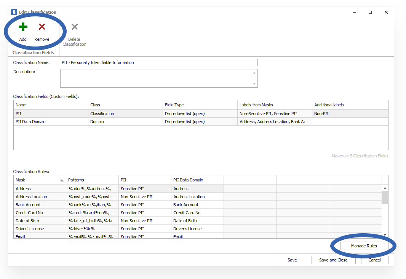
Task: Click the Mask column sort icon
Action: (62, 180)
